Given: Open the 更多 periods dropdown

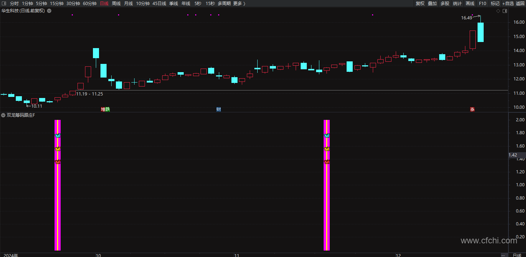Looking at the screenshot, I should pos(239,3).
